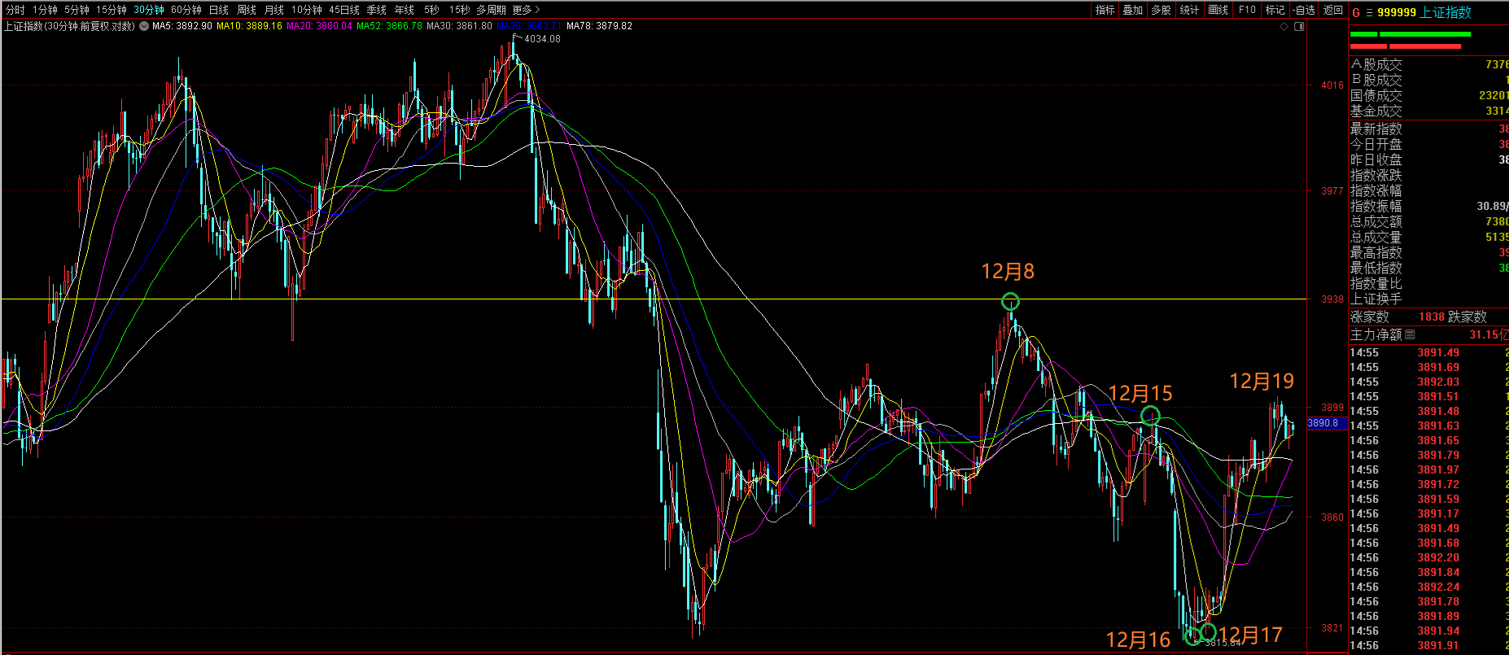Click the 最新指数 row

(1429, 129)
